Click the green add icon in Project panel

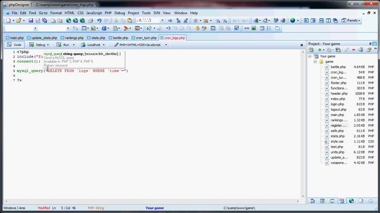pos(319,50)
